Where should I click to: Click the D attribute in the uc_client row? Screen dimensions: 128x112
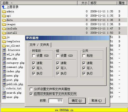click(119, 46)
